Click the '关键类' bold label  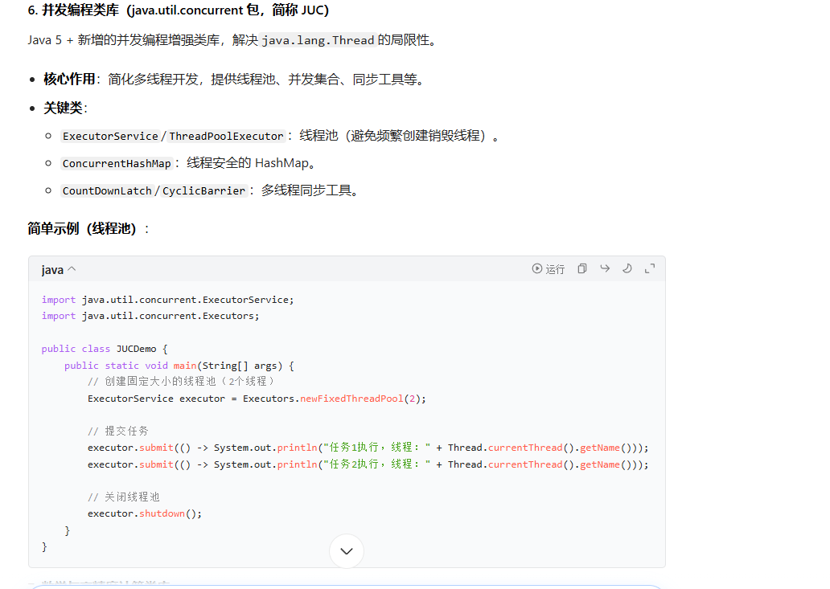point(63,108)
